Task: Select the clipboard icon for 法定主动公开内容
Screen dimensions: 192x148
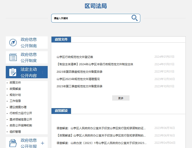Action: (x=13, y=72)
